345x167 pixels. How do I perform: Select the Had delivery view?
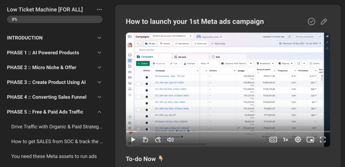click(182, 44)
